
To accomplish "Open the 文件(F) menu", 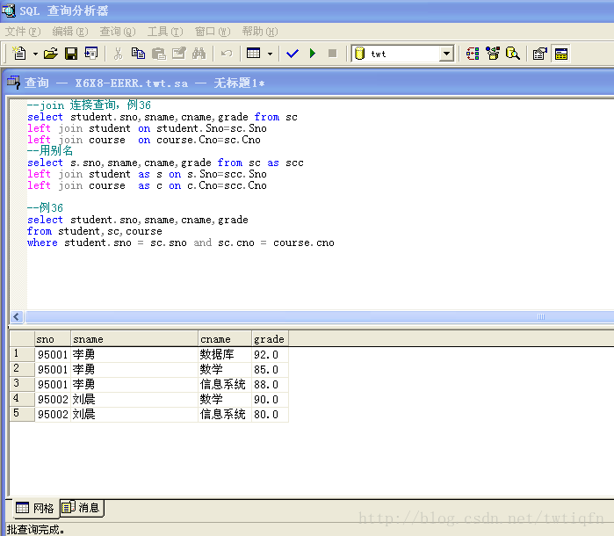I will coord(23,32).
